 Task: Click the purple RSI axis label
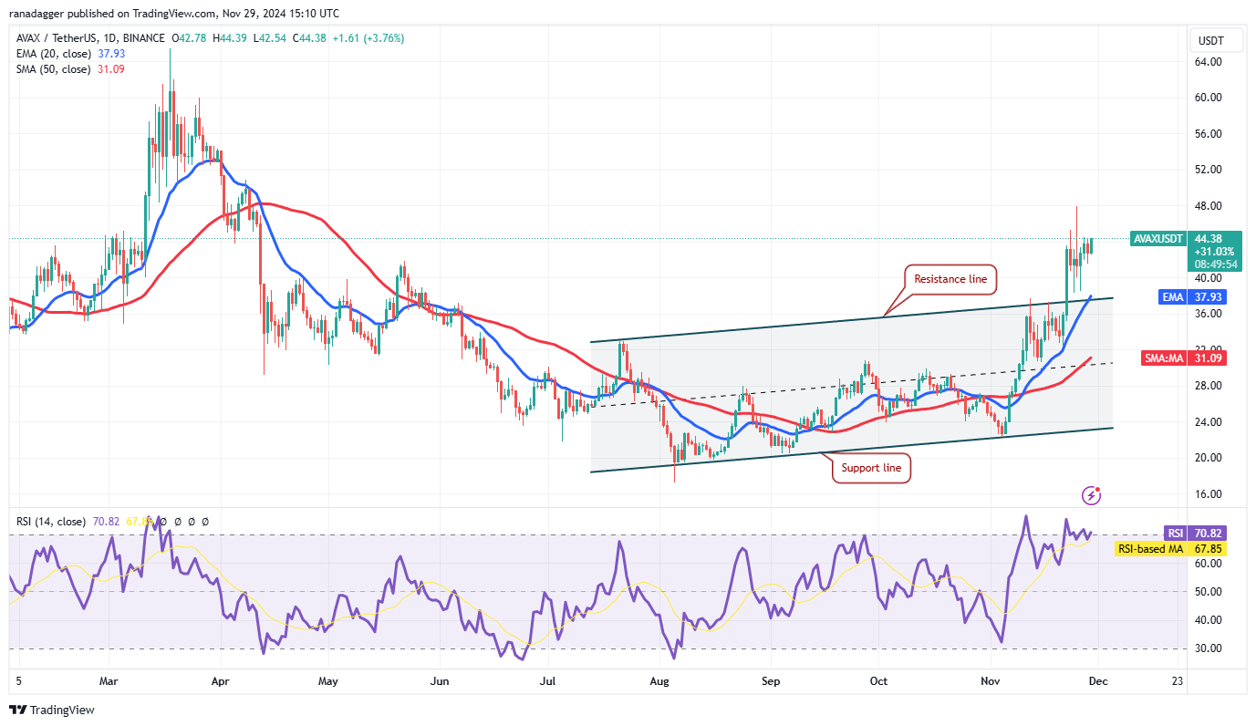point(1176,533)
